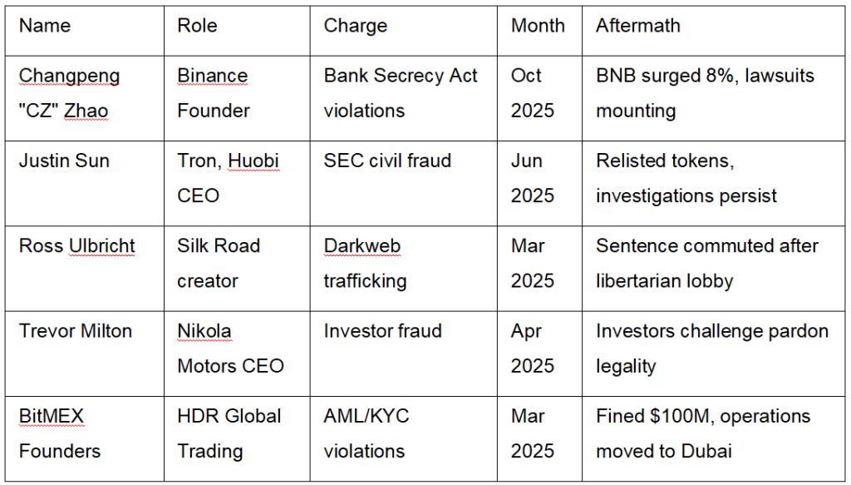Click the BNB surged 8% aftermath cell
This screenshot has width=851, height=485.
pyautogui.click(x=705, y=93)
